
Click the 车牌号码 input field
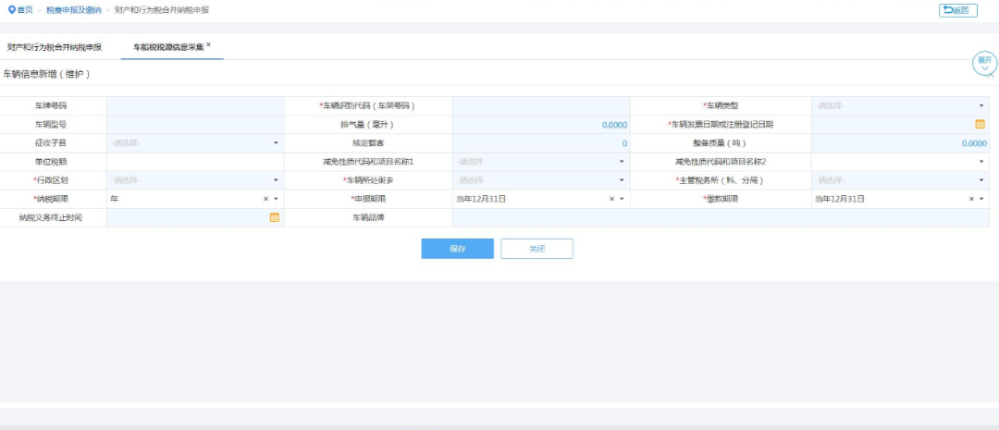coord(196,106)
